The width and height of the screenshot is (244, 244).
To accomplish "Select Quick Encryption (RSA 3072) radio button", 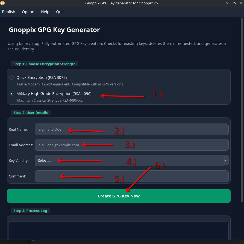I will (x=11, y=77).
